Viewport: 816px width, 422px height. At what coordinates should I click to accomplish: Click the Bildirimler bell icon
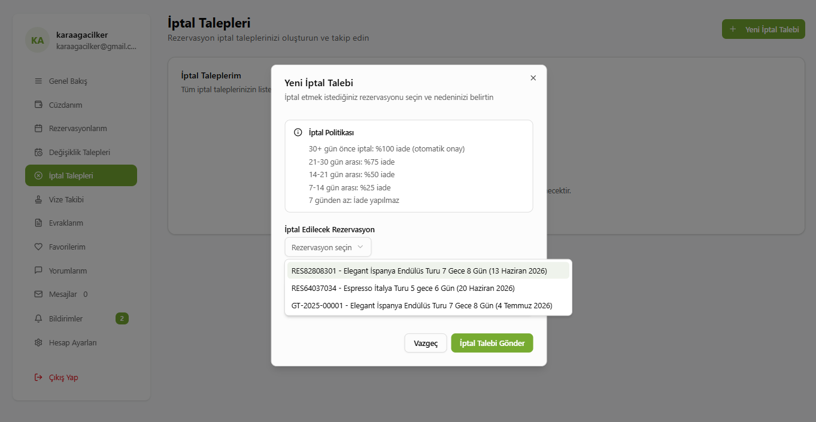point(38,318)
